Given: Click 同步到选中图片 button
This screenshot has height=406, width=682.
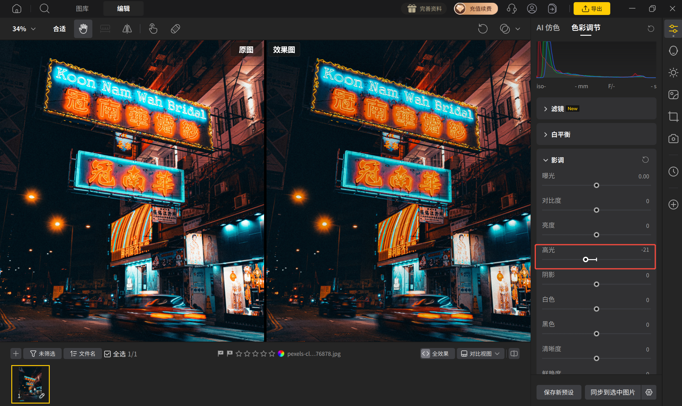Looking at the screenshot, I should [x=613, y=392].
